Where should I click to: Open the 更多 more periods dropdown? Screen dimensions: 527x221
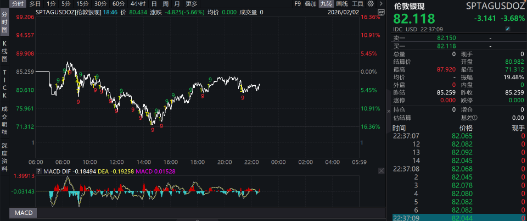coord(192,4)
